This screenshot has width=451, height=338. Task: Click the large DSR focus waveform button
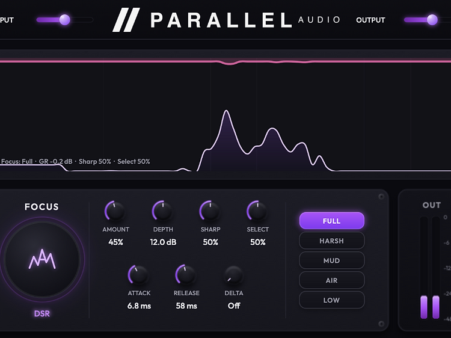[42, 259]
